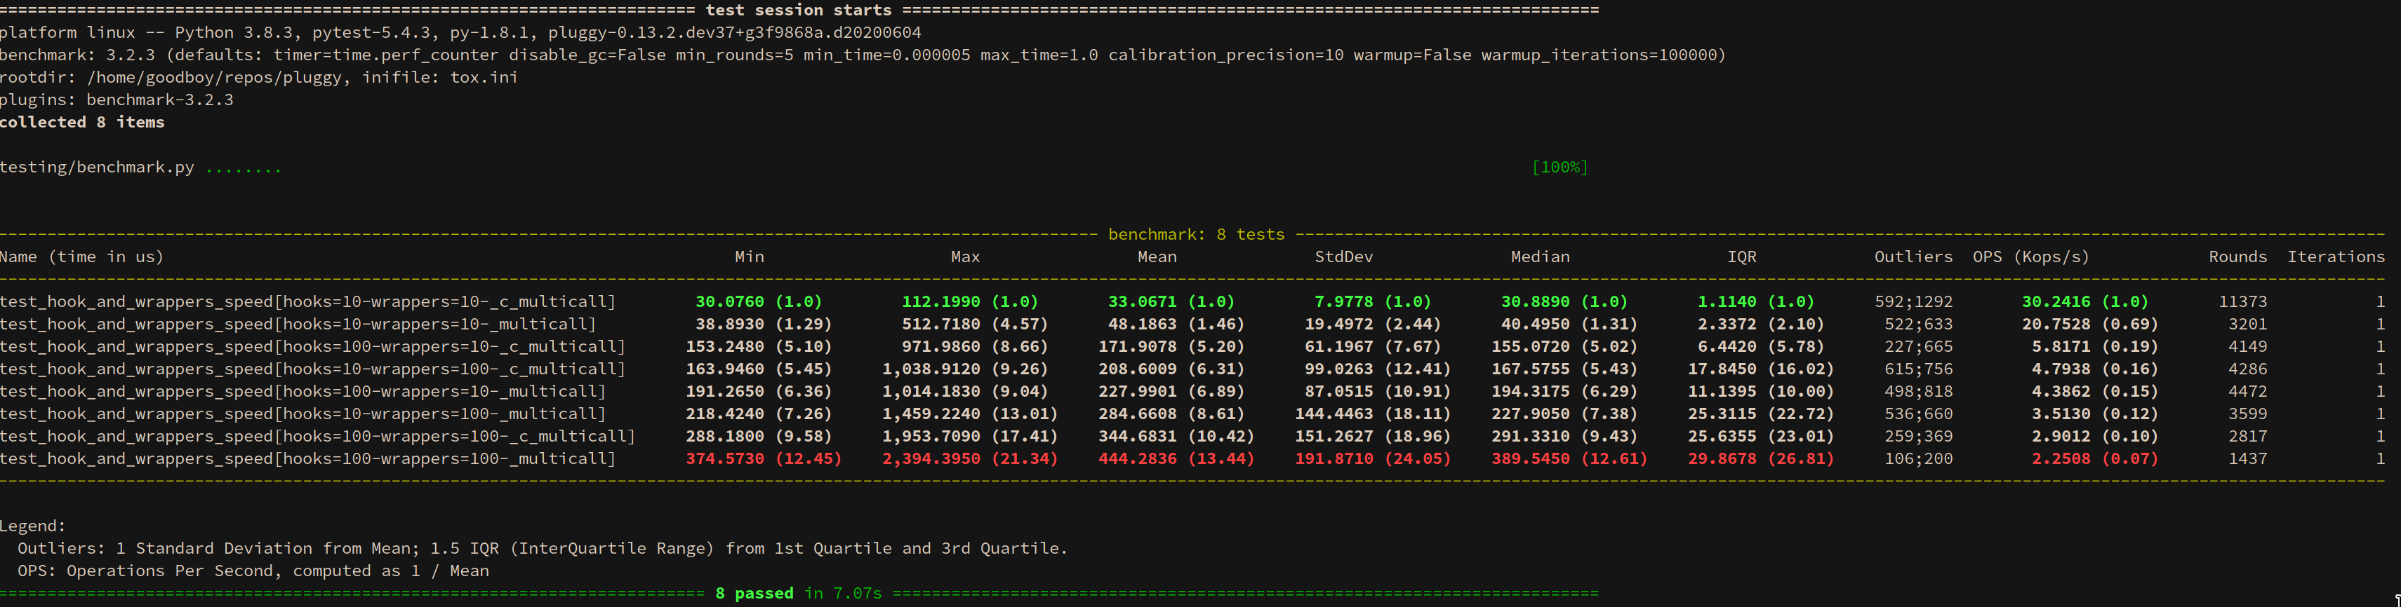Click the 'test session starts' header text
This screenshot has width=2401, height=607.
point(798,11)
